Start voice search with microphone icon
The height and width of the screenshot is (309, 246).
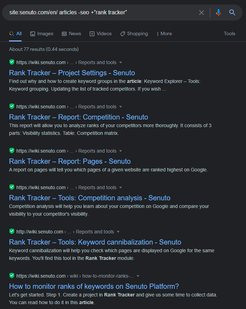pos(218,13)
